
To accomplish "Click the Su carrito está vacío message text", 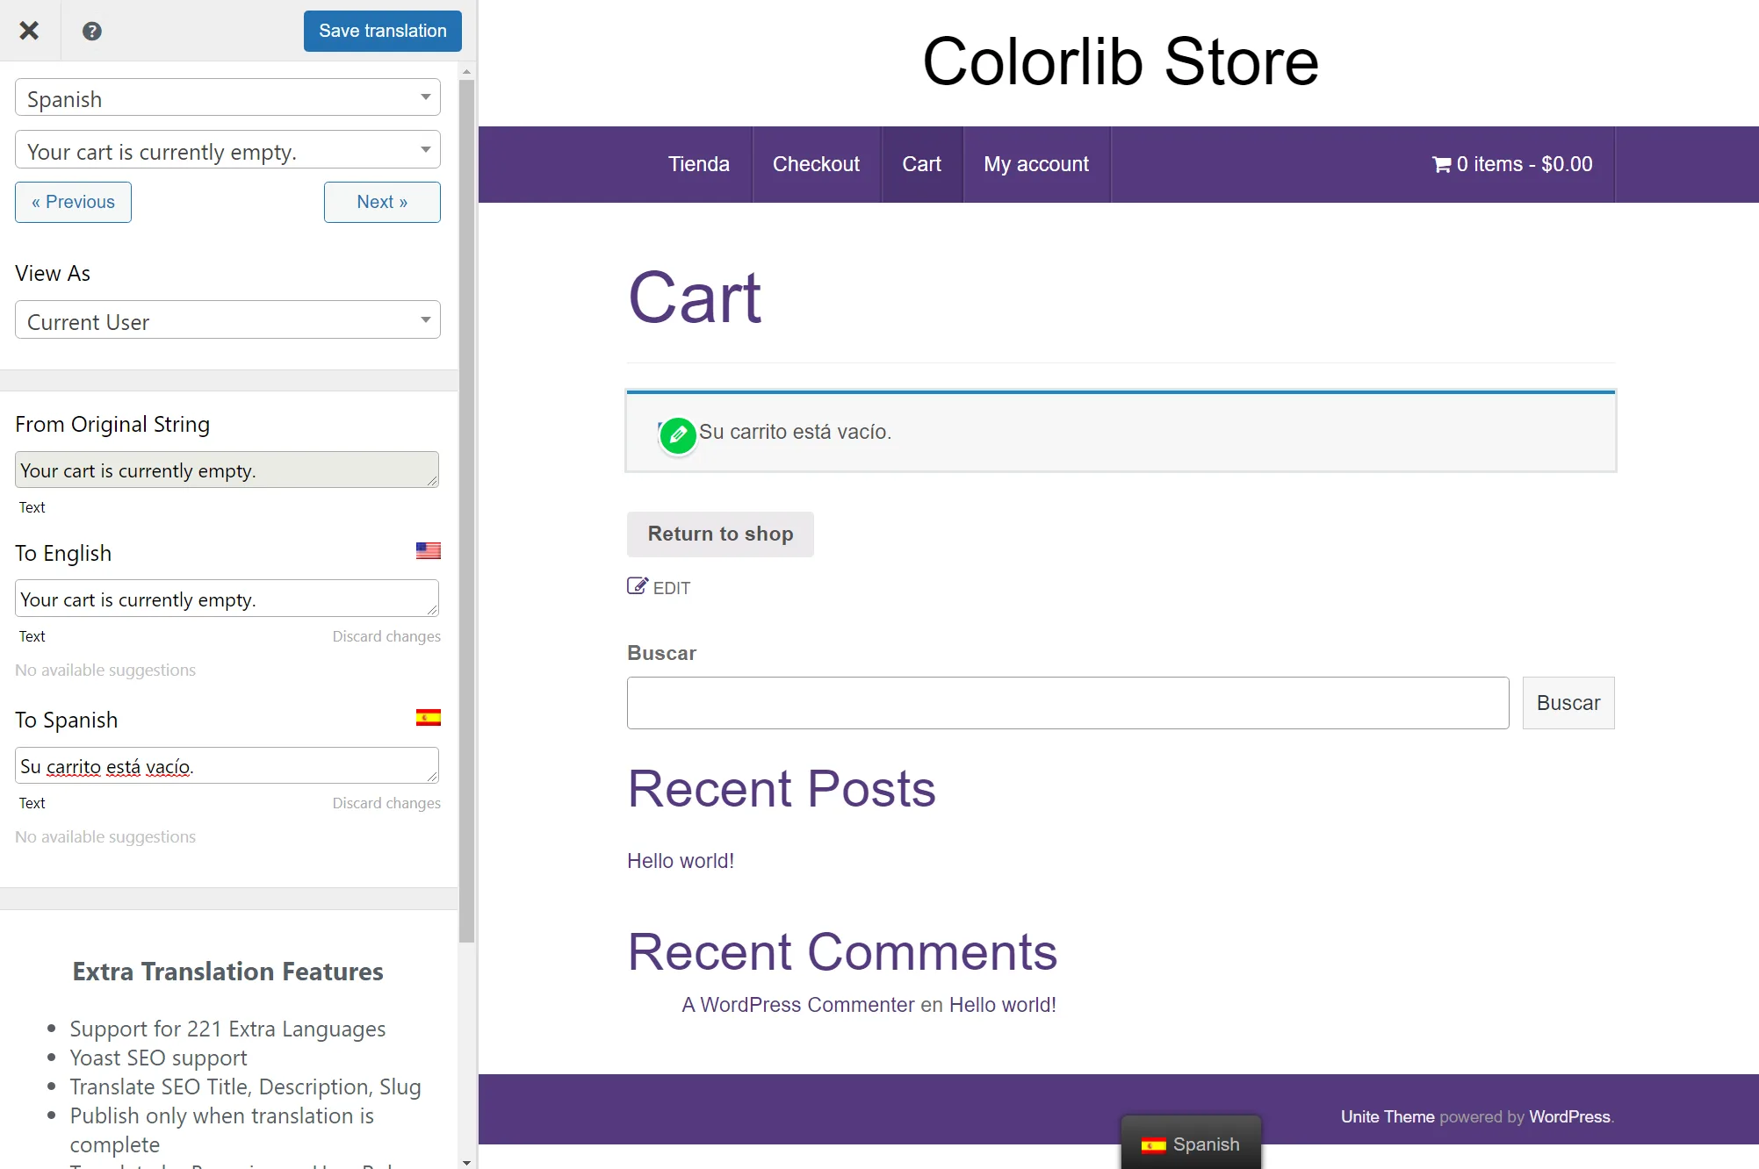I will pyautogui.click(x=795, y=432).
